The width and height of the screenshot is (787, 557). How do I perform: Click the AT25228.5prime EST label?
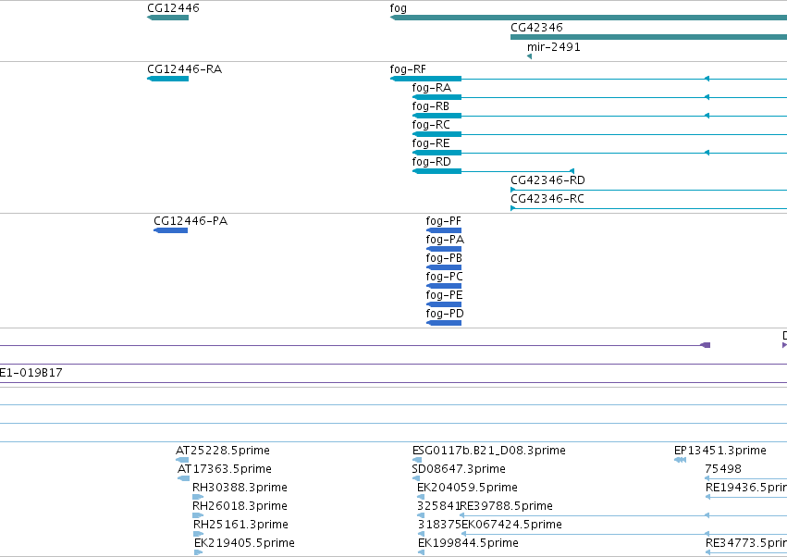[x=222, y=451]
